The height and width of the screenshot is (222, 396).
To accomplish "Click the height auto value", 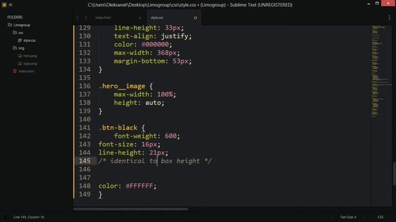I will tap(153, 103).
